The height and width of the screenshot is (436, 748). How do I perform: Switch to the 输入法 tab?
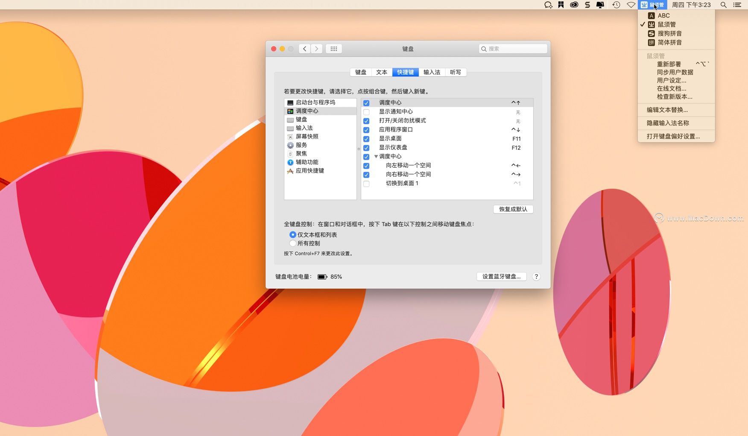pos(432,72)
